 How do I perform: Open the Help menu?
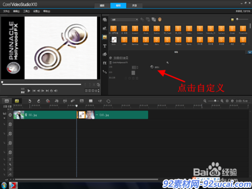47,11
